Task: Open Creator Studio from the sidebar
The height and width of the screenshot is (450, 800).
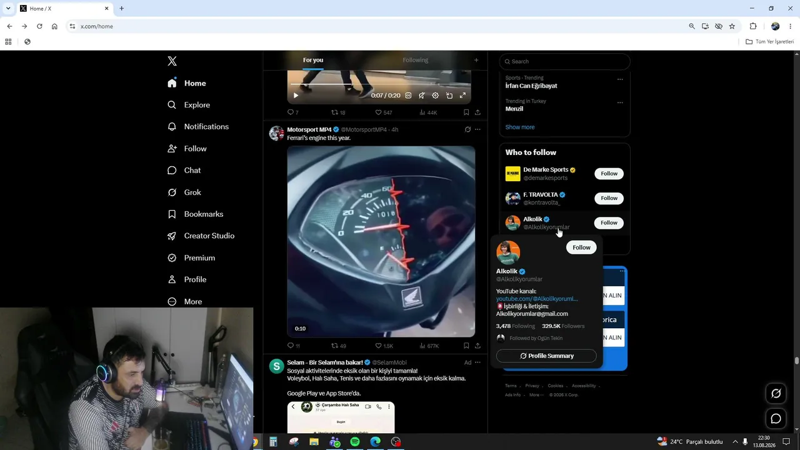Action: pyautogui.click(x=201, y=236)
